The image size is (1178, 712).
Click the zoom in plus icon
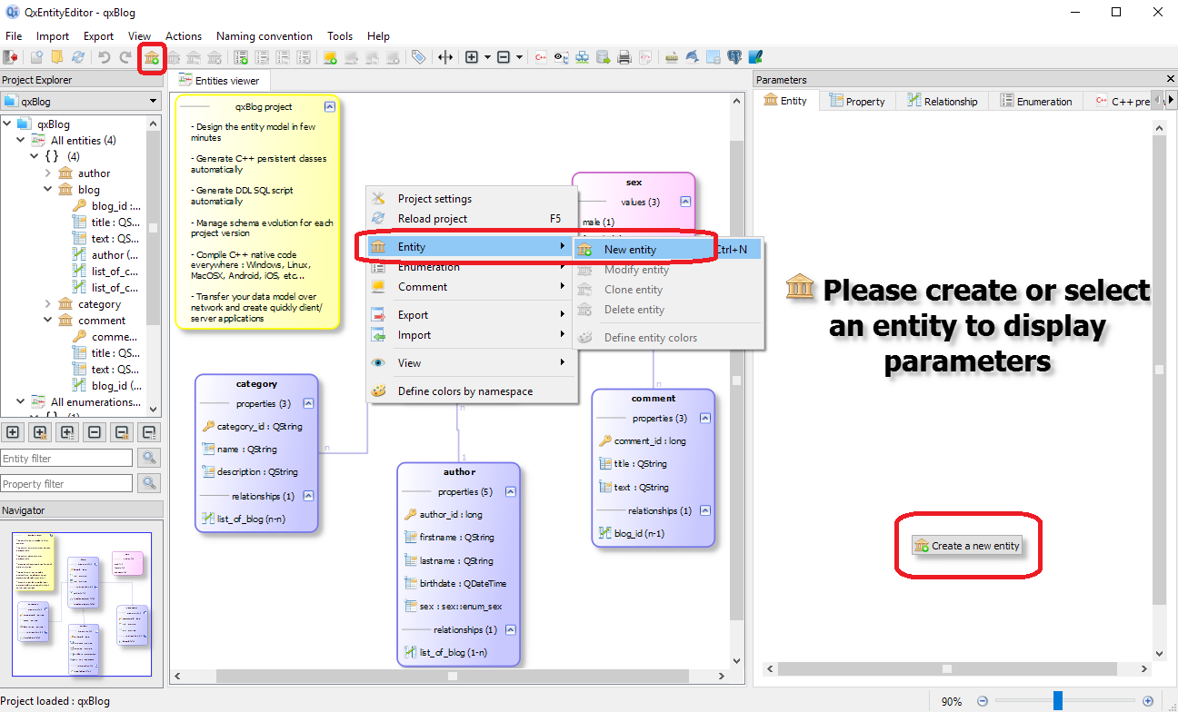click(1148, 701)
